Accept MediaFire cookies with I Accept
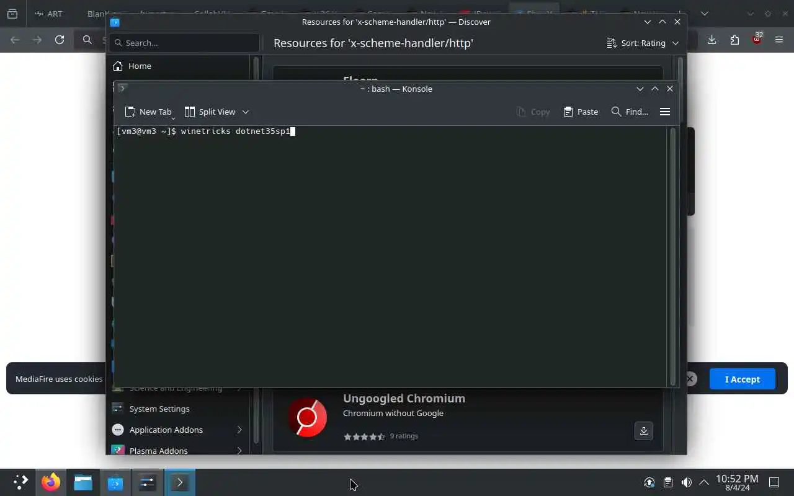Image resolution: width=794 pixels, height=496 pixels. pyautogui.click(x=742, y=379)
